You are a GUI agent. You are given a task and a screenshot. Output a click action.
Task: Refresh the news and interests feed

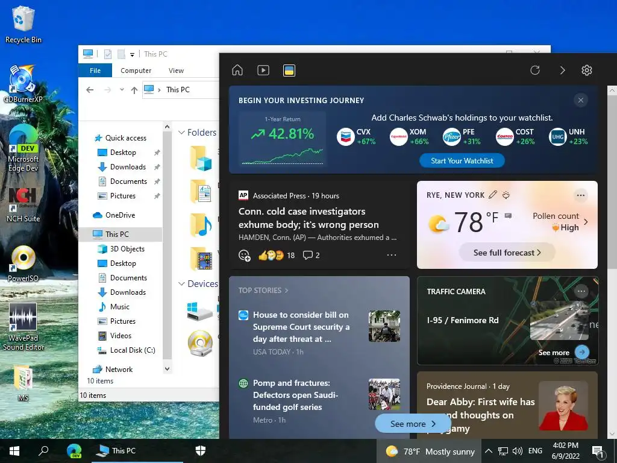click(535, 71)
